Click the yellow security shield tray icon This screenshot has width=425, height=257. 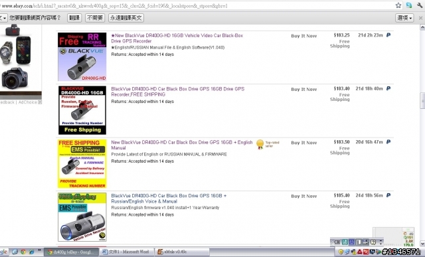click(341, 252)
